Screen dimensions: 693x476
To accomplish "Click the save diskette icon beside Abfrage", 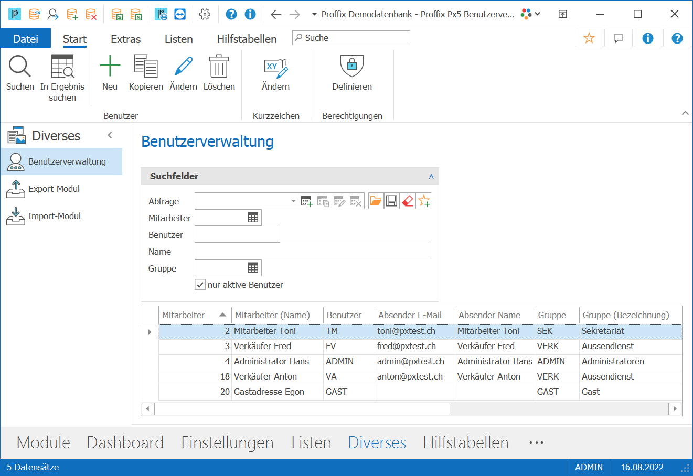I will pyautogui.click(x=391, y=201).
